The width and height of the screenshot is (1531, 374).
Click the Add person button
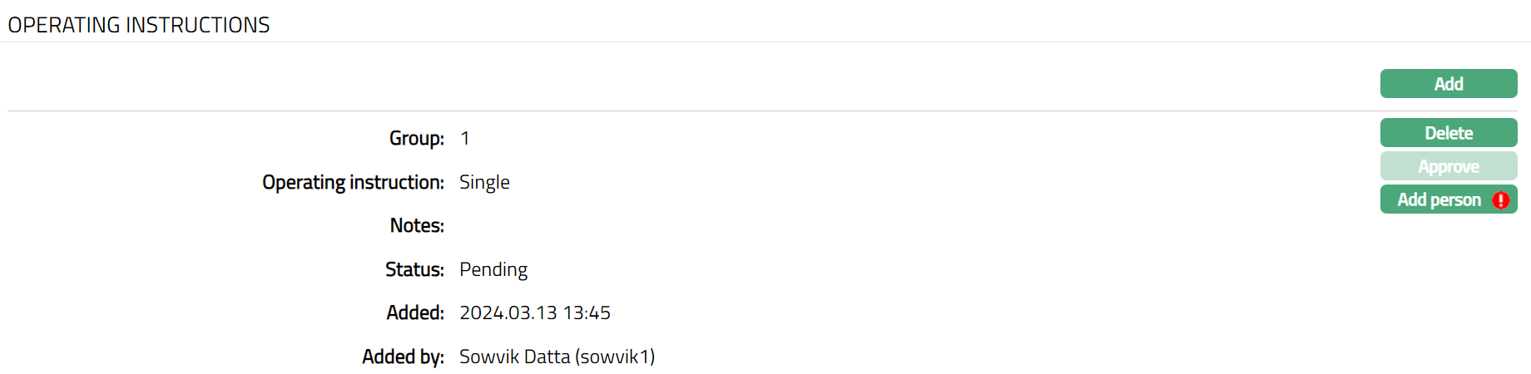pos(1439,199)
